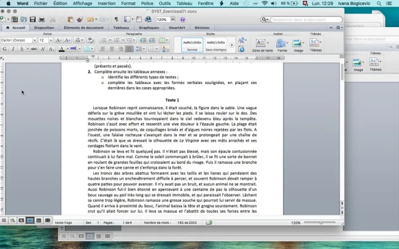Increase font size with A+ icon
Image resolution: width=399 pixels, height=249 pixels.
coord(58,40)
